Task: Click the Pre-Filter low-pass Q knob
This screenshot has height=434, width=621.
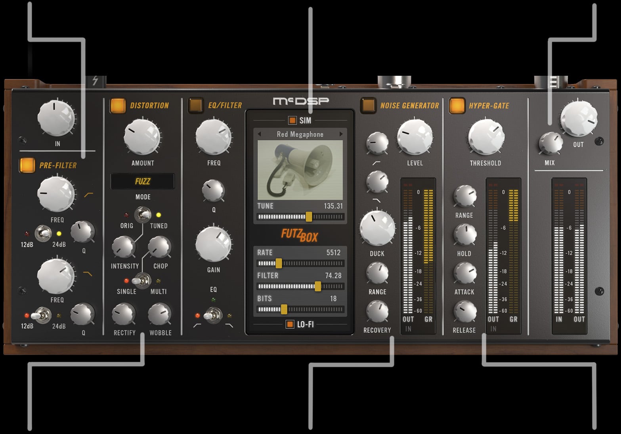Action: pyautogui.click(x=82, y=315)
